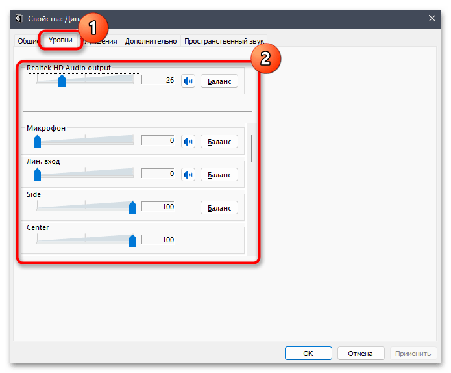Mute the Микрофон speaker icon

(x=188, y=142)
